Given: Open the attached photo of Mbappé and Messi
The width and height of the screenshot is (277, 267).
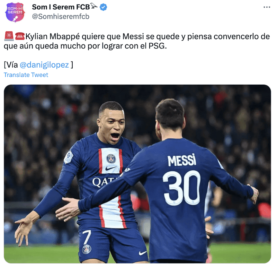Looking at the screenshot, I should tap(137, 174).
